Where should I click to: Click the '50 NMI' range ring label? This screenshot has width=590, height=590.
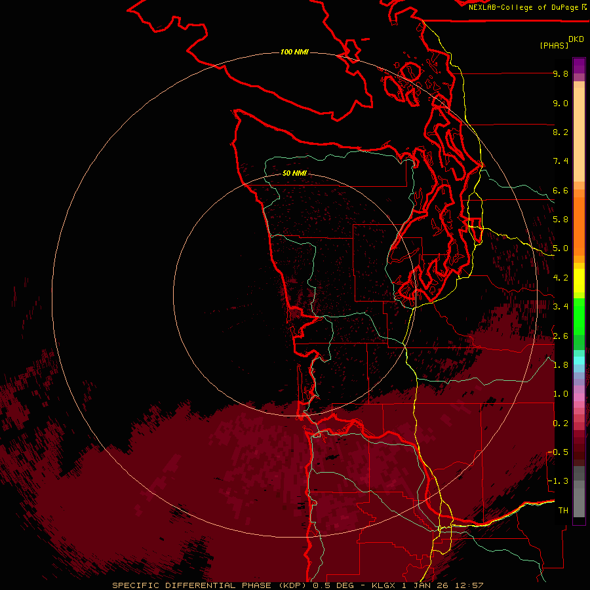click(294, 173)
